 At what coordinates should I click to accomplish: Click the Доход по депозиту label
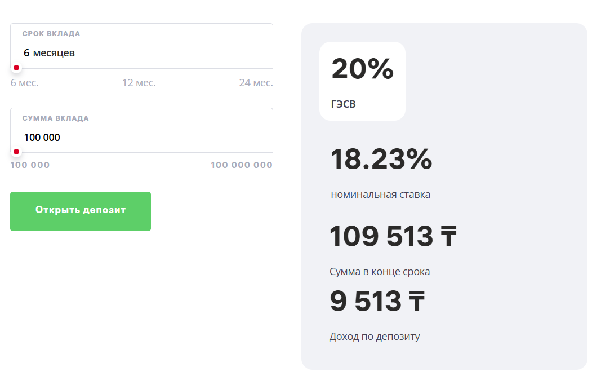(375, 337)
